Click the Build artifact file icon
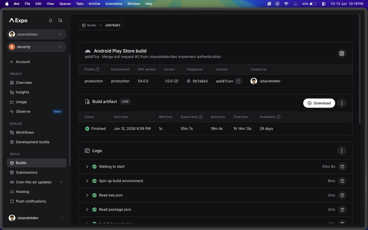368x230 pixels. coord(87,102)
